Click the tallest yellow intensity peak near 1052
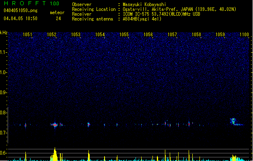The height and width of the screenshot is (161, 253). [x=55, y=154]
